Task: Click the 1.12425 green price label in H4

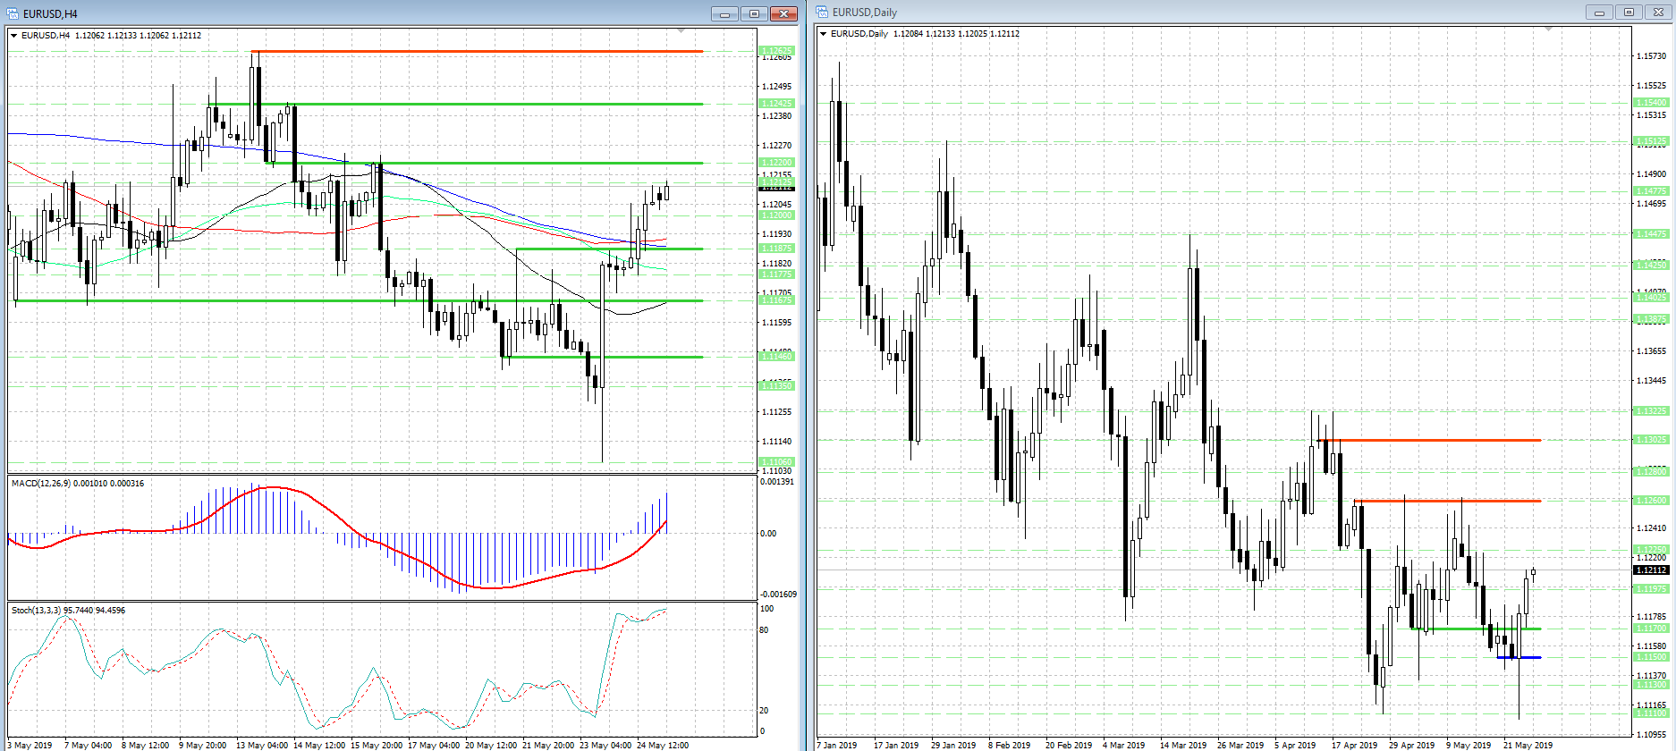Action: [775, 104]
